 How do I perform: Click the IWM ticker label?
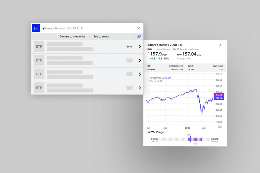point(150,49)
